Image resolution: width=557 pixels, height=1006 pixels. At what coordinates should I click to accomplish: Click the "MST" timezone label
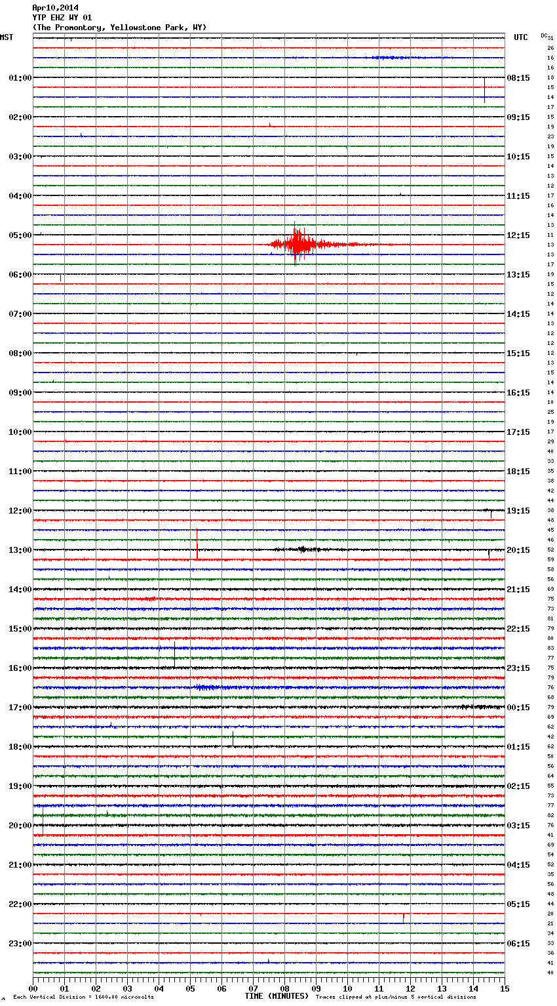pos(7,37)
